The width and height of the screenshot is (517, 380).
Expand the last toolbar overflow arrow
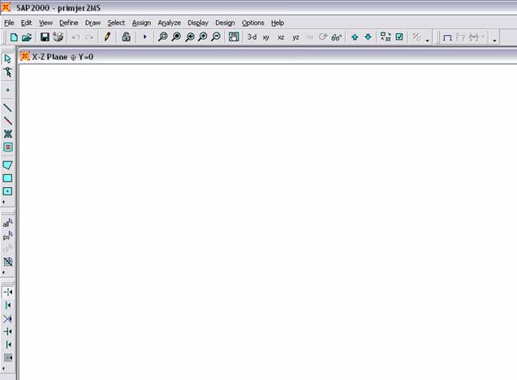(x=494, y=41)
